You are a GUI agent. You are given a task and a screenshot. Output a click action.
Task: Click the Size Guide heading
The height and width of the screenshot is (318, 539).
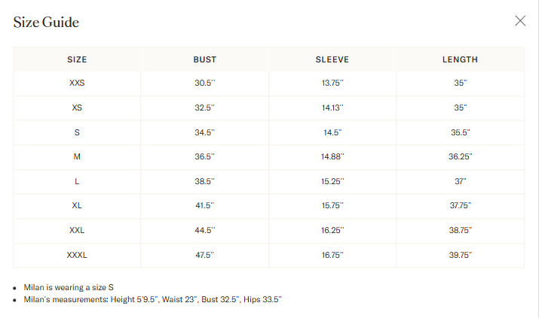(46, 23)
